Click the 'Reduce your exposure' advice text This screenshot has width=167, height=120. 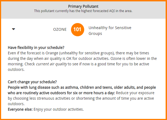[x=135, y=93]
